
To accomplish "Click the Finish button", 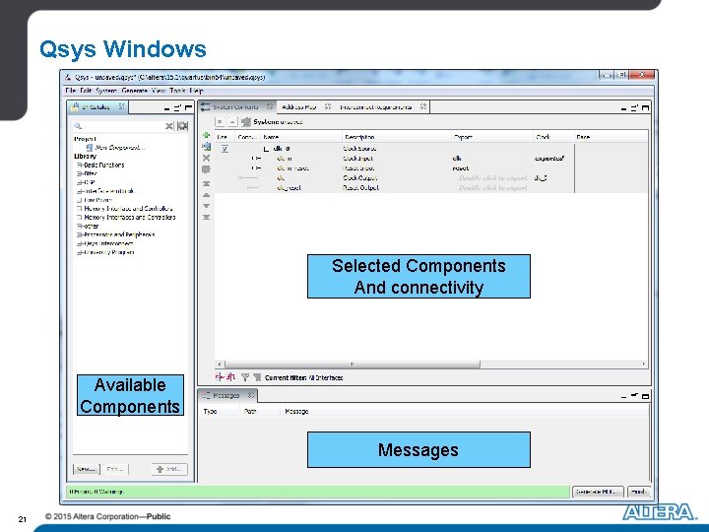I will click(638, 492).
